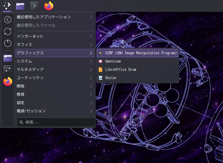The width and height of the screenshot is (223, 163).
Task: Click the LibreOffice Draw icon
Action: pos(100,70)
